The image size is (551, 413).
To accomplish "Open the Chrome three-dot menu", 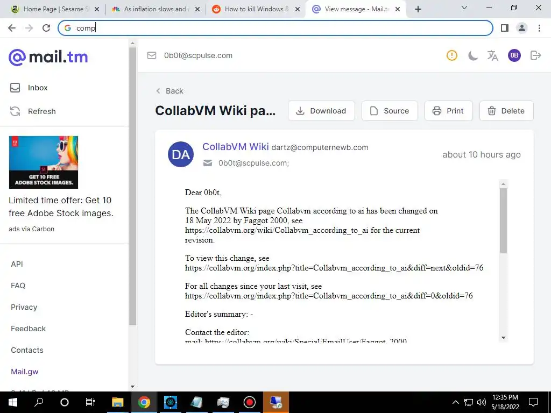I will (539, 28).
